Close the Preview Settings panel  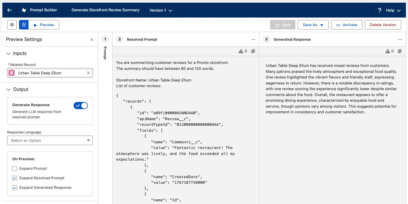coord(92,40)
